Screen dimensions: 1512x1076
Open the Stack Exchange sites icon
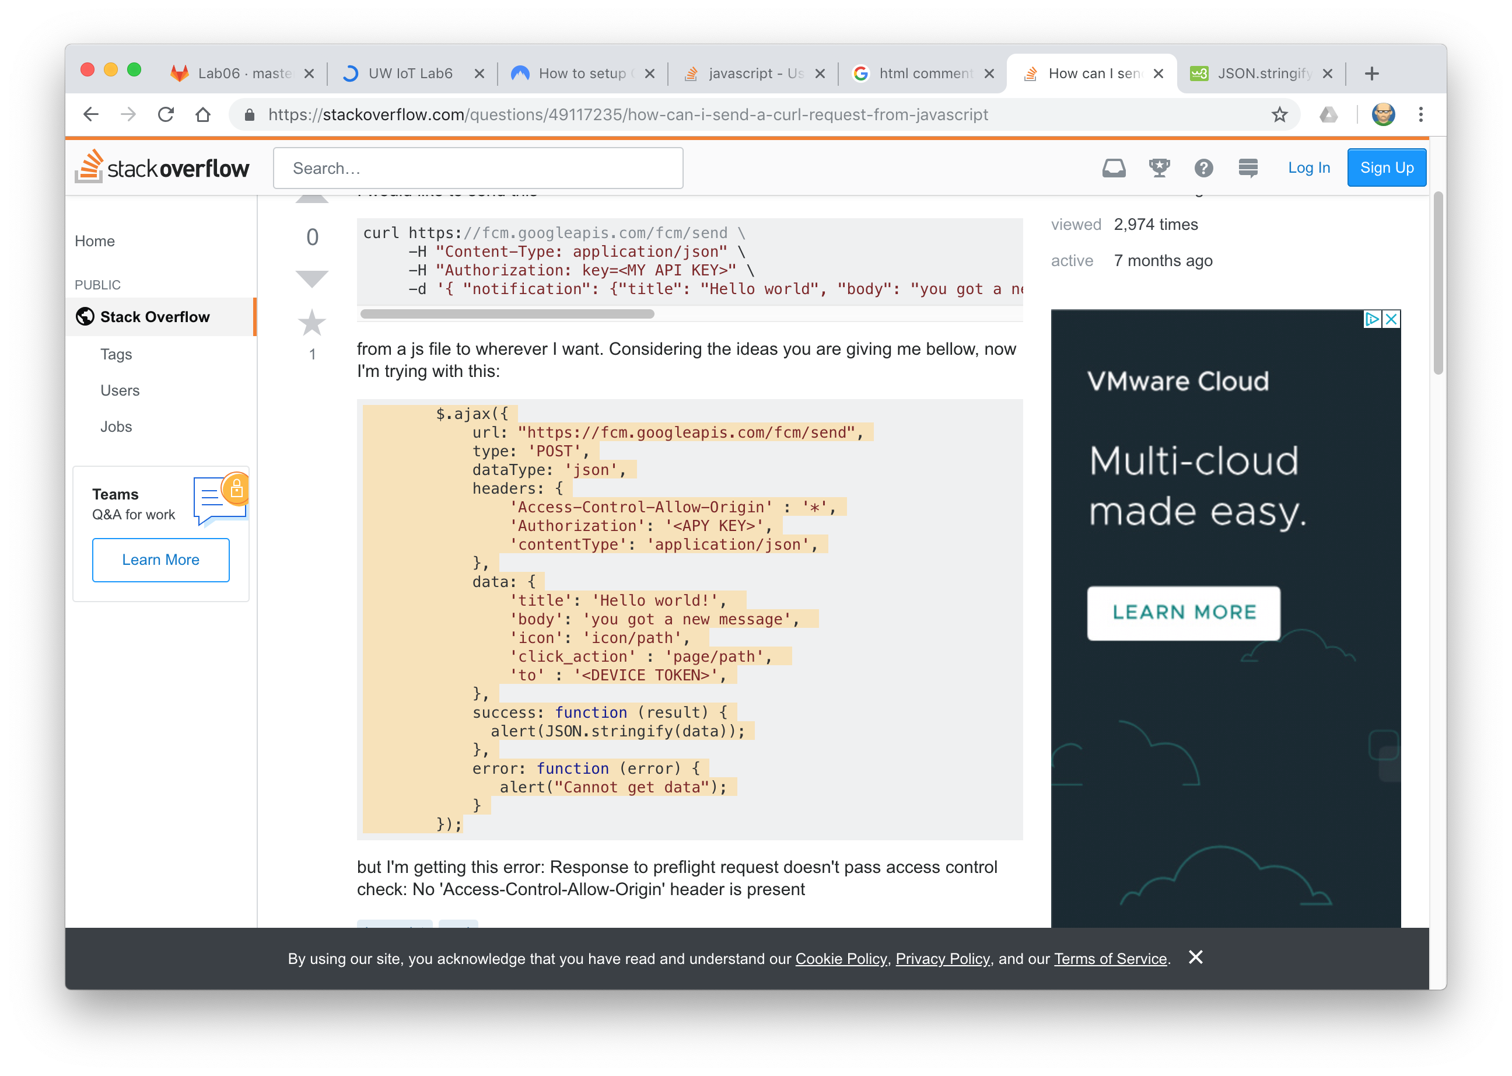tap(1248, 168)
